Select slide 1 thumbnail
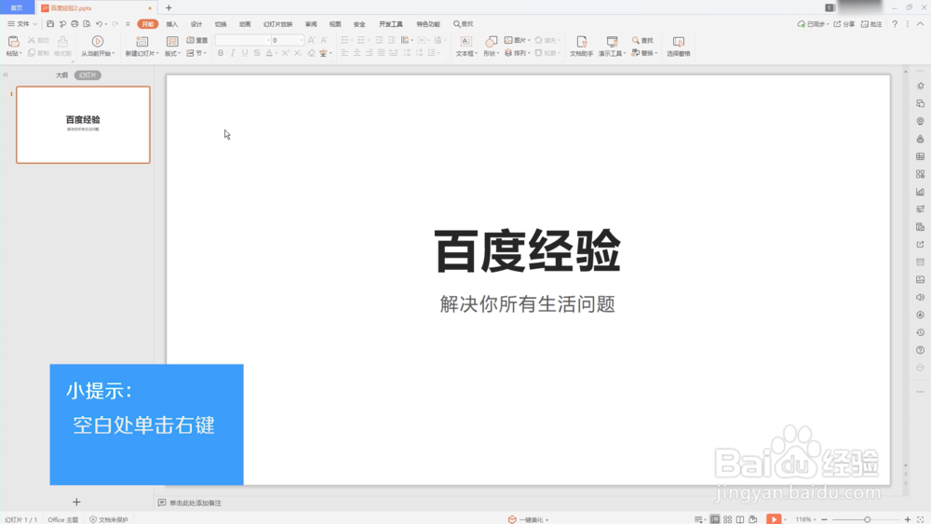 pyautogui.click(x=83, y=125)
